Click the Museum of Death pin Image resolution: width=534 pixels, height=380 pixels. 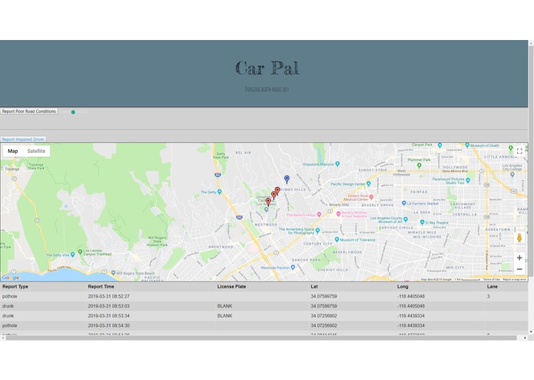467,145
